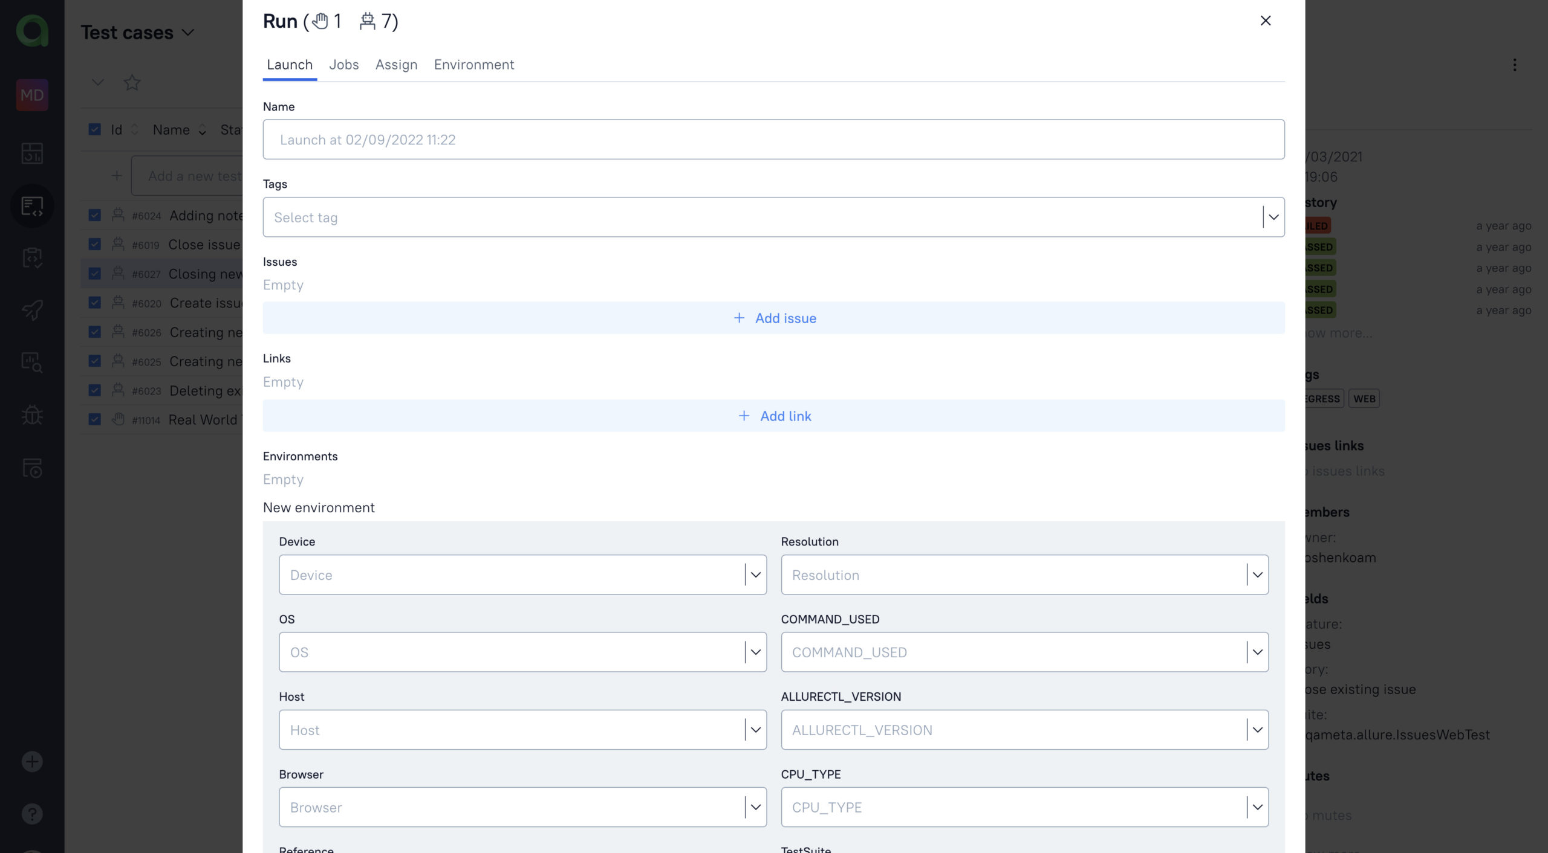
Task: Uncheck test case #6026 checkbox
Action: point(94,332)
